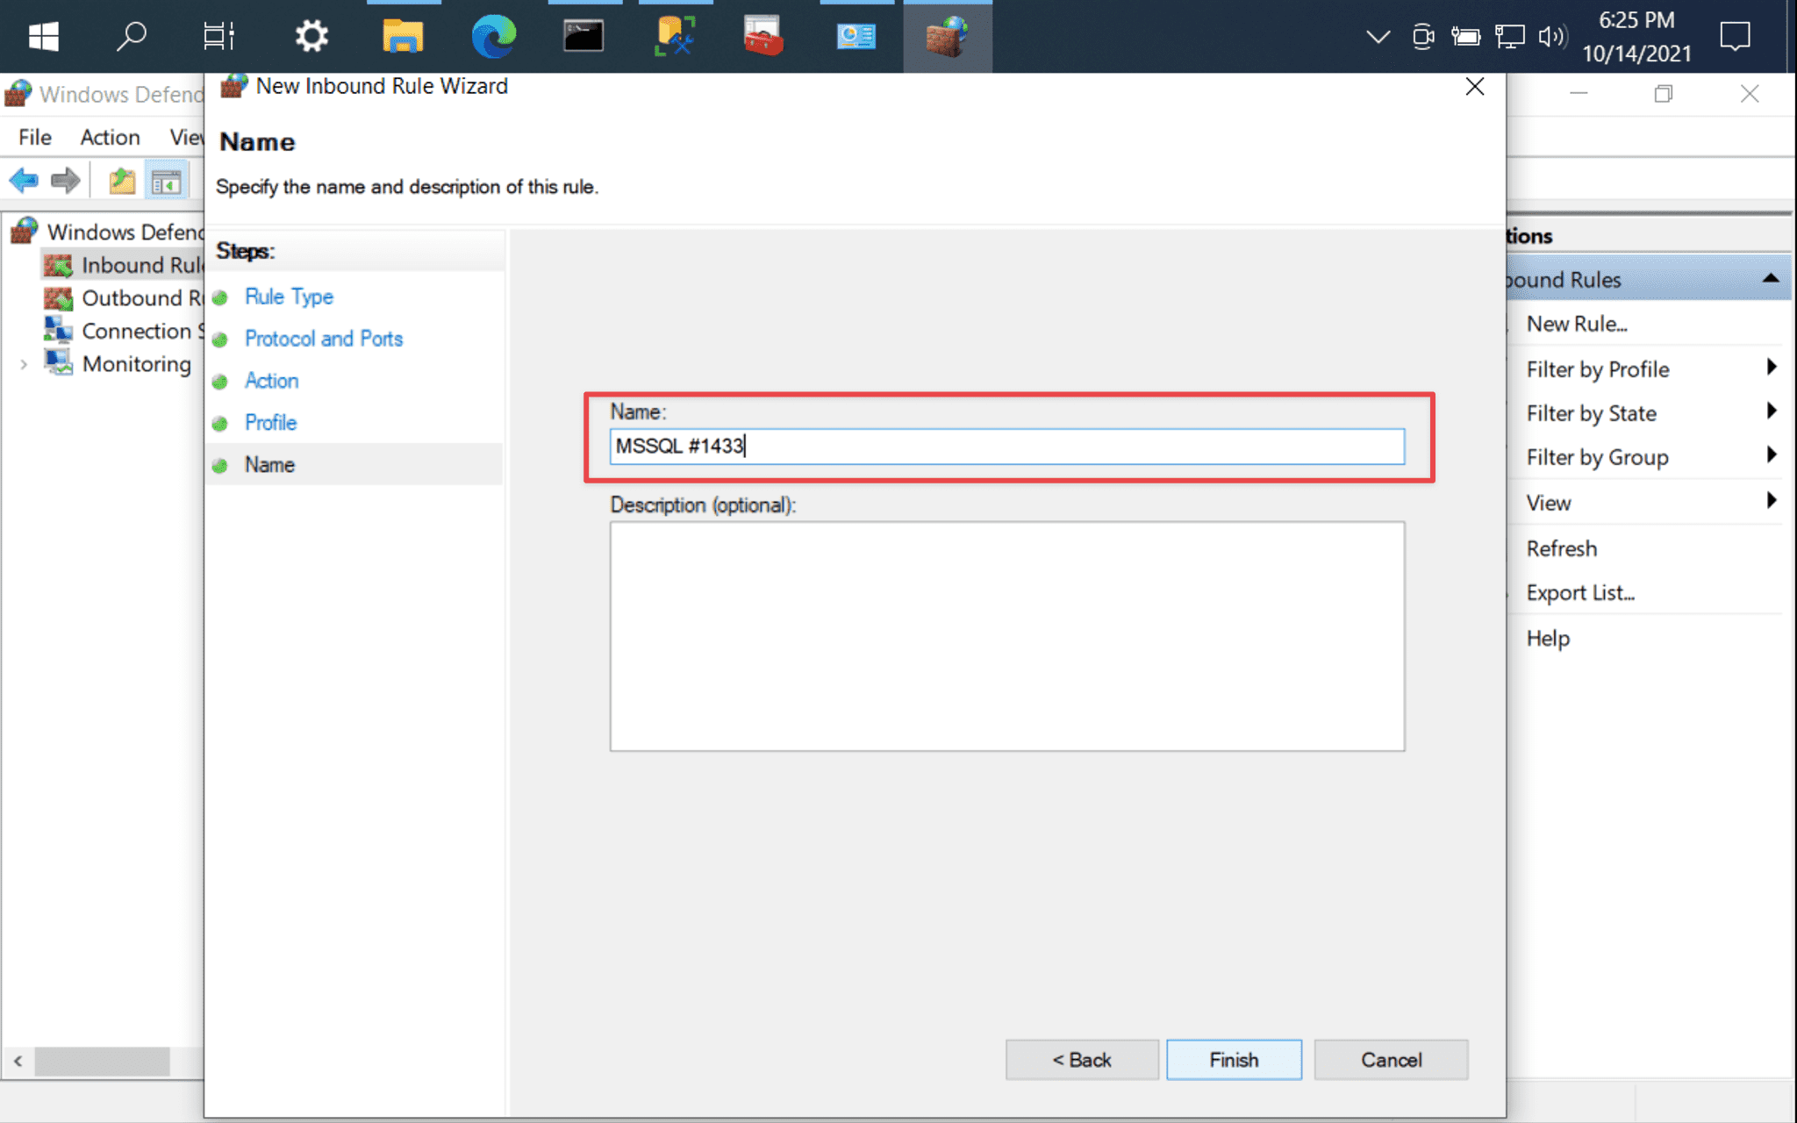
Task: Click the Export List icon in Actions panel
Action: point(1579,592)
